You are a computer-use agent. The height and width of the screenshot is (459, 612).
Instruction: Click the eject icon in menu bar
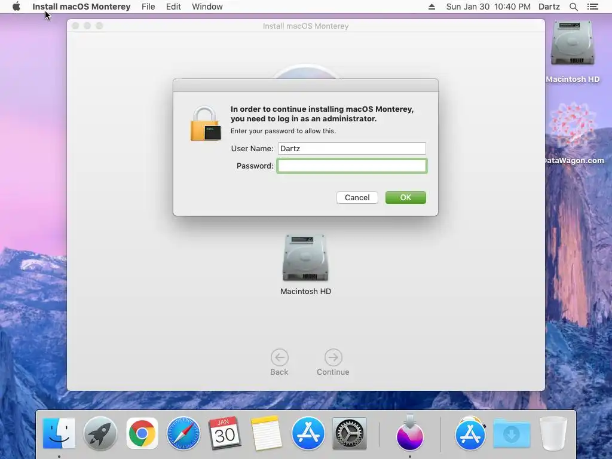[x=432, y=7]
